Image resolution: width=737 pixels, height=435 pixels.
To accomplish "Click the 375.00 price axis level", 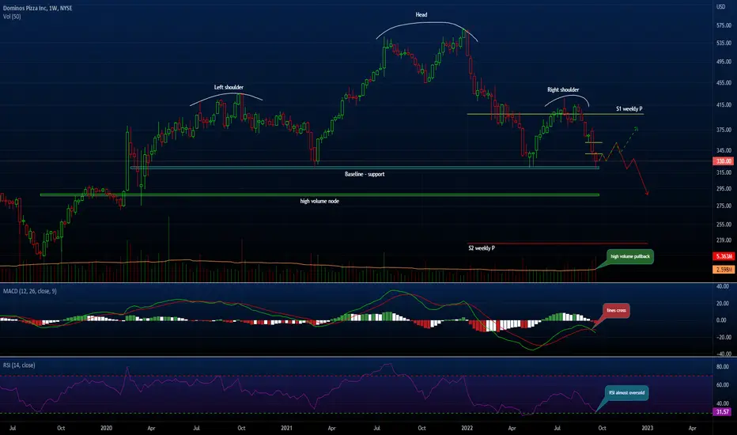I will 724,130.
